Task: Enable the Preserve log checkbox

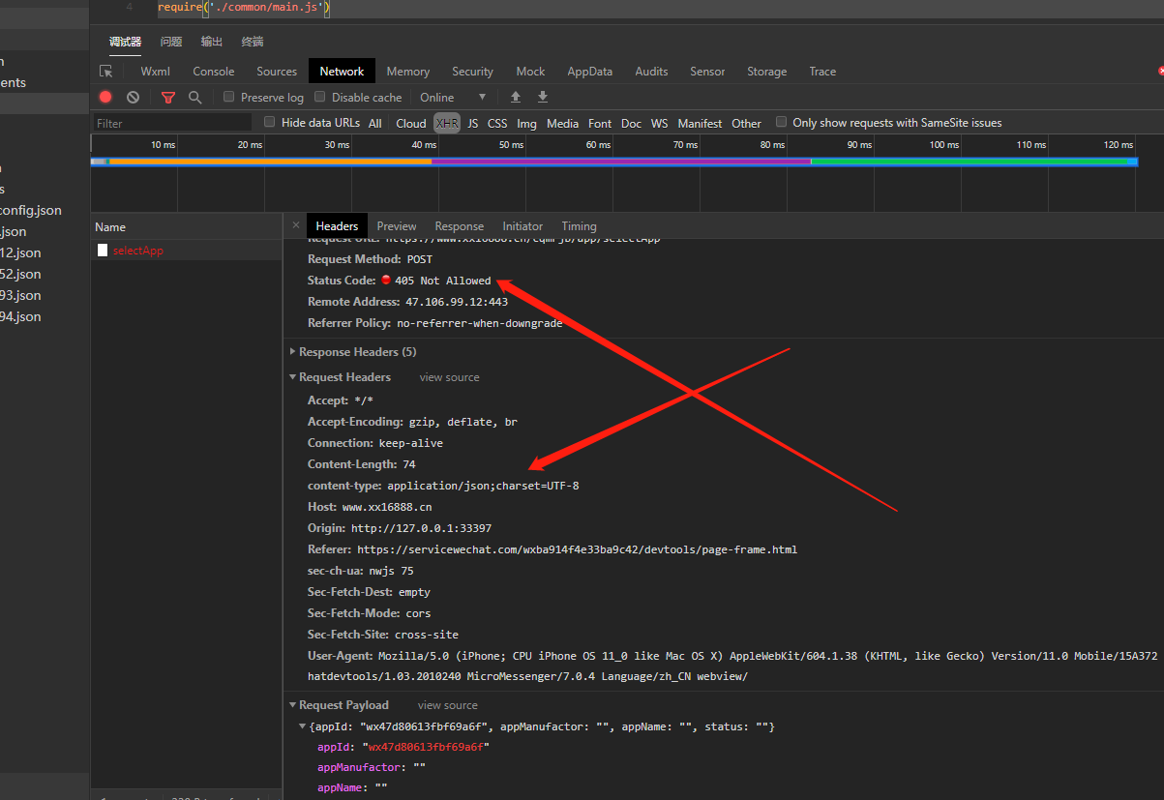Action: [228, 97]
